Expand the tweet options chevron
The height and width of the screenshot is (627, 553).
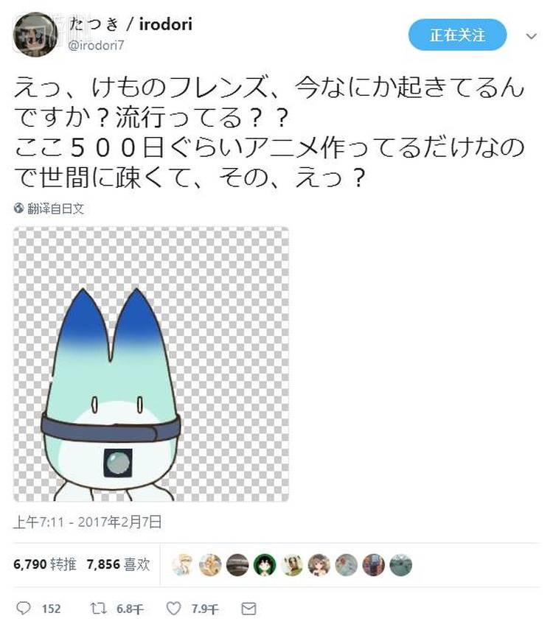[x=532, y=36]
